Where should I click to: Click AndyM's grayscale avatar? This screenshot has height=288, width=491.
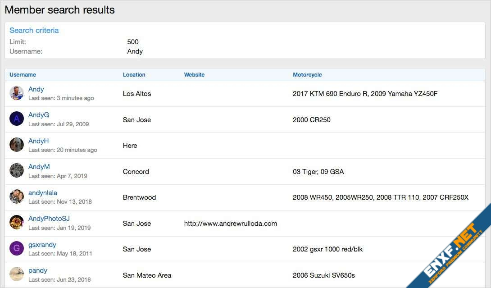[x=17, y=171]
